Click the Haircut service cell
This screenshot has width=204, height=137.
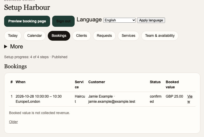point(80,99)
